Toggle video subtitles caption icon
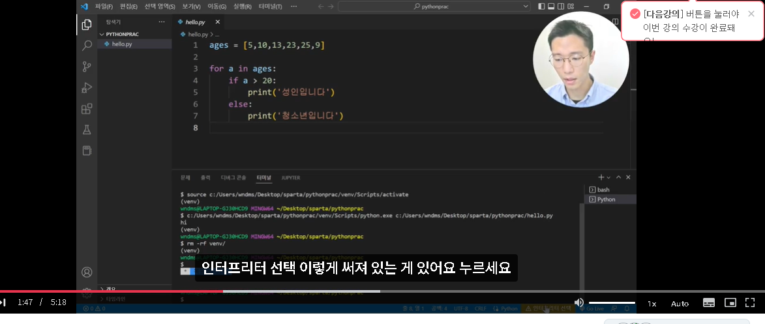This screenshot has width=765, height=324. 709,302
